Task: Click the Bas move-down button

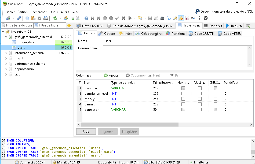Action: (x=175, y=75)
